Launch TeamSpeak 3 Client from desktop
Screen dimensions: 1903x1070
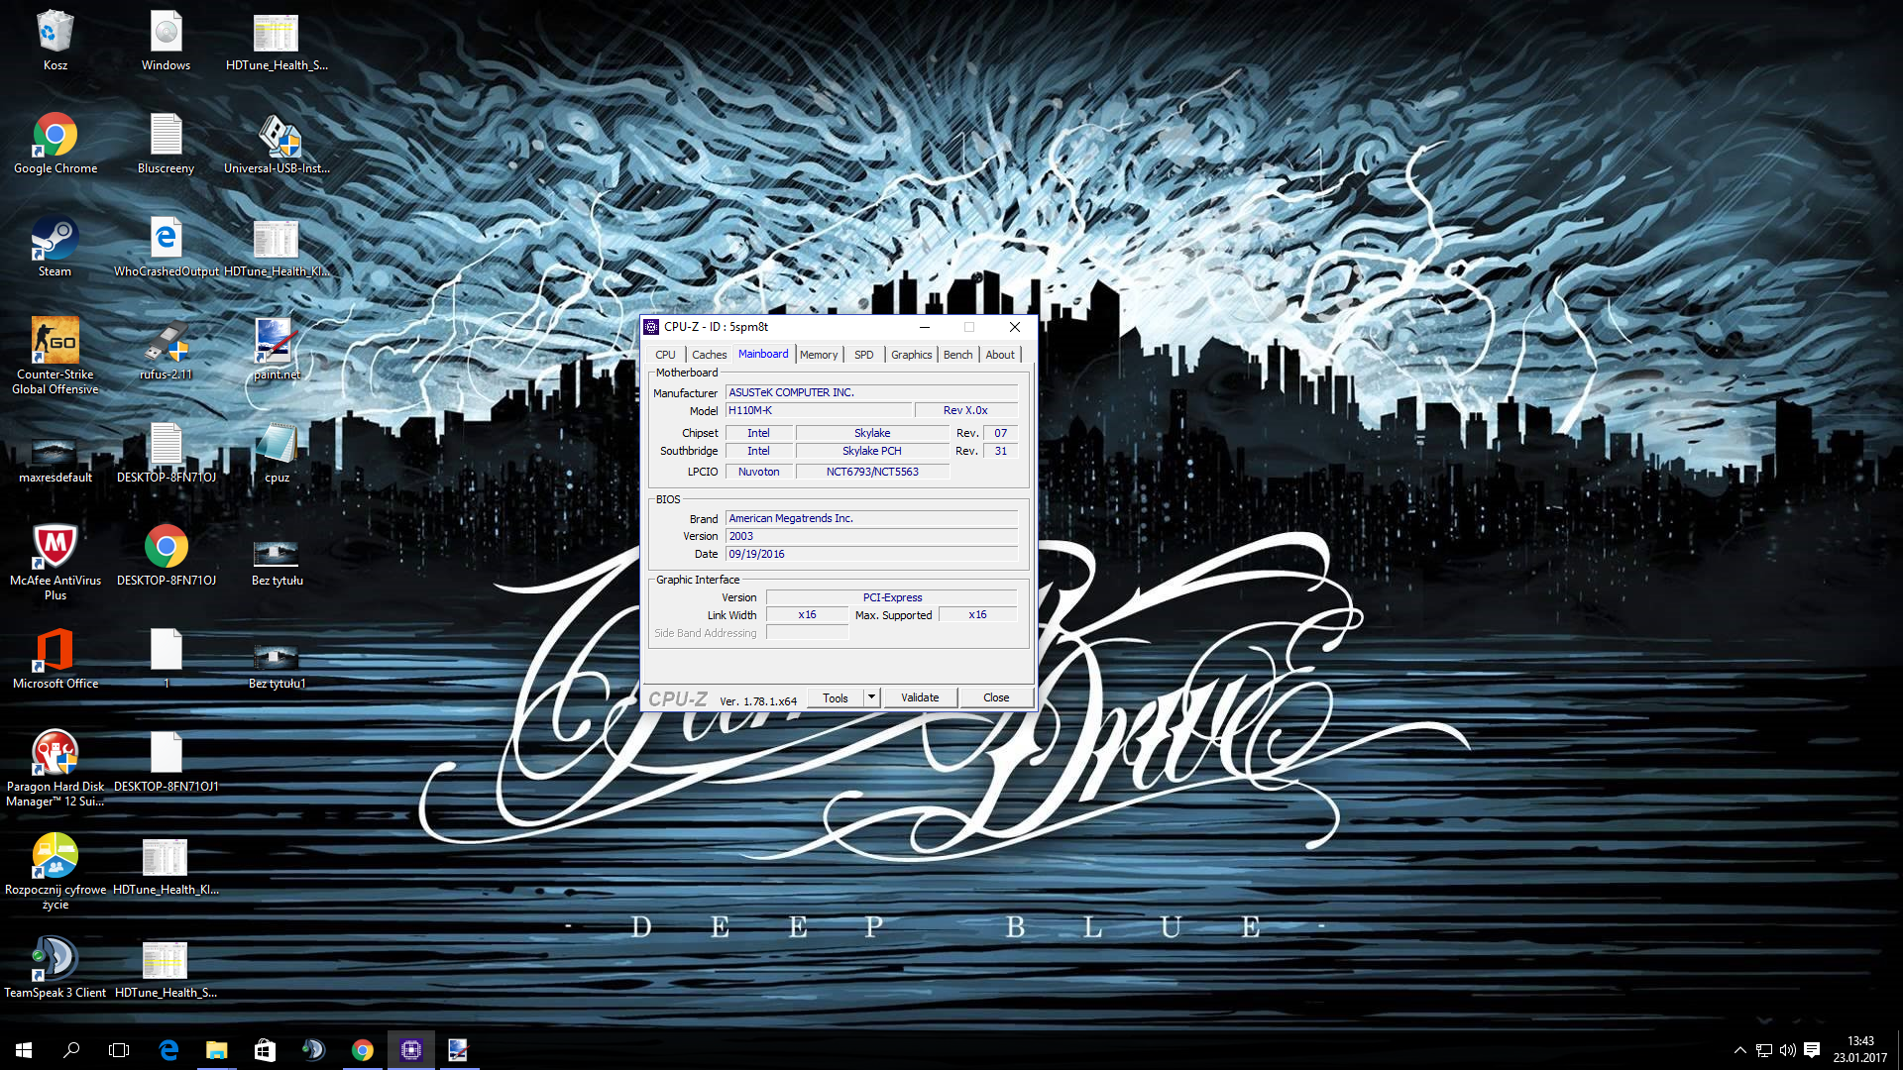coord(56,967)
